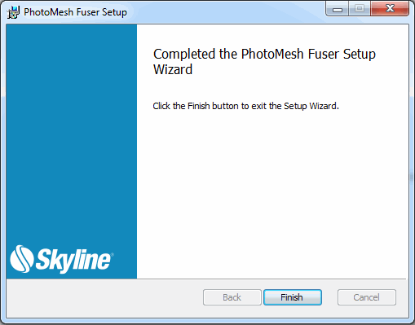415x325 pixels.
Task: Click the gray footer beside Back button
Action: click(x=104, y=297)
